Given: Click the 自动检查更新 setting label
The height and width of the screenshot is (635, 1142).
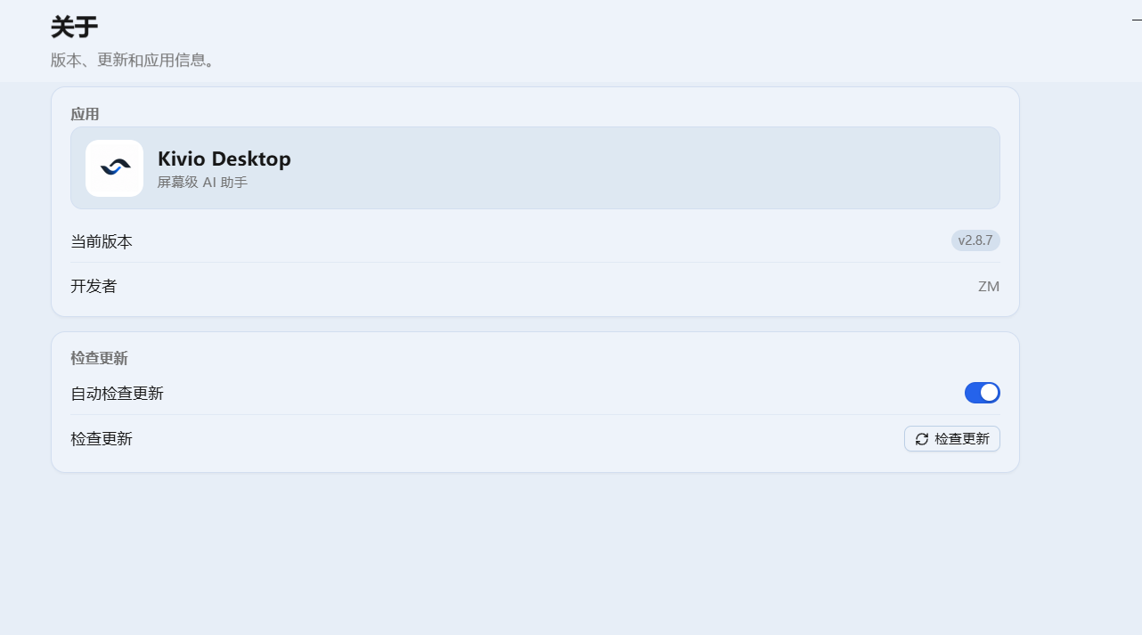Looking at the screenshot, I should tap(117, 394).
